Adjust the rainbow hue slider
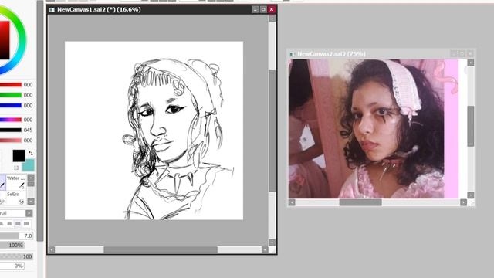The height and width of the screenshot is (278, 494). (x=11, y=120)
